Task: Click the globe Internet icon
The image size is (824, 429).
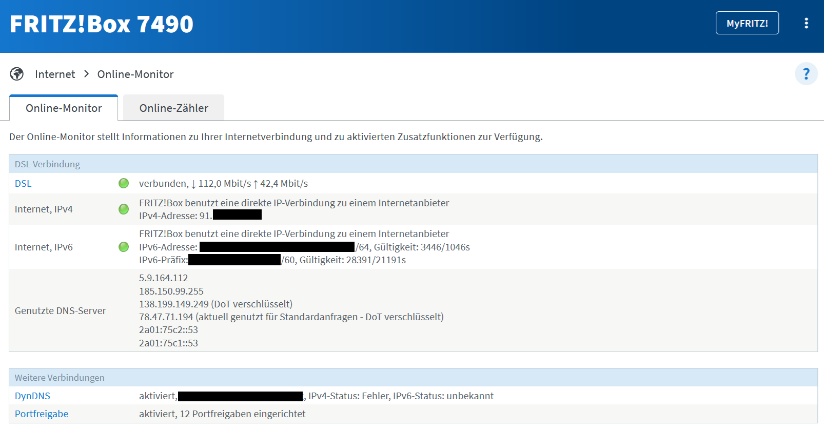Action: coord(17,74)
